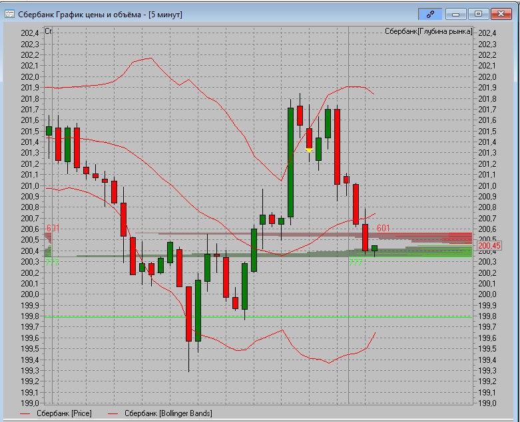The image size is (520, 422).
Task: Click the 200,0 label on the right axis
Action: [487, 294]
